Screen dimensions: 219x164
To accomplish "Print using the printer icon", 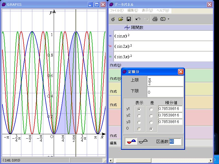I will [155, 19].
